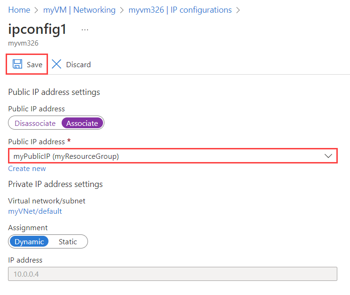The height and width of the screenshot is (295, 350).
Task: Go to Home breadcrumb
Action: point(19,10)
